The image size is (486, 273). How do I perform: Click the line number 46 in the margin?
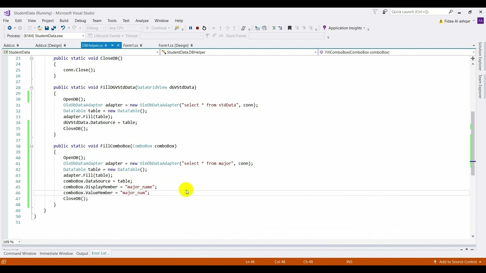(18, 193)
